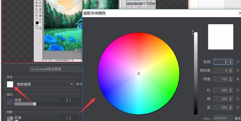Click the 色相 label text
241x121 pixels.
[x=207, y=62]
